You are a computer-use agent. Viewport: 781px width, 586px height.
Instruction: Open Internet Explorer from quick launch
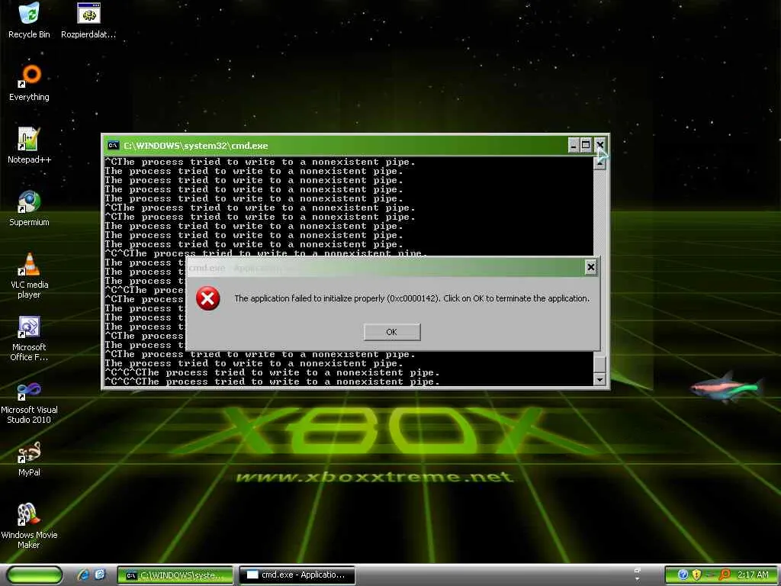(83, 575)
